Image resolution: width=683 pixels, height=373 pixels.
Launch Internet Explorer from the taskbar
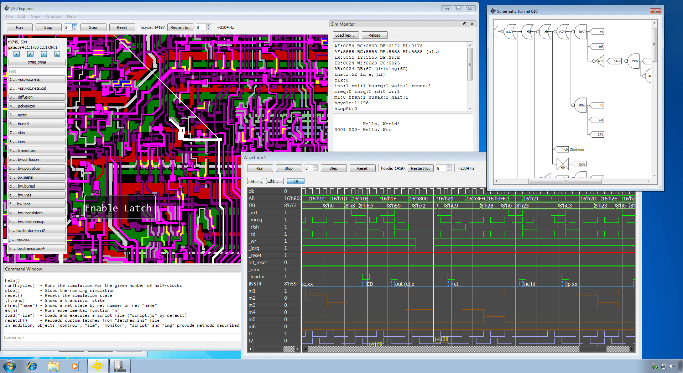32,366
